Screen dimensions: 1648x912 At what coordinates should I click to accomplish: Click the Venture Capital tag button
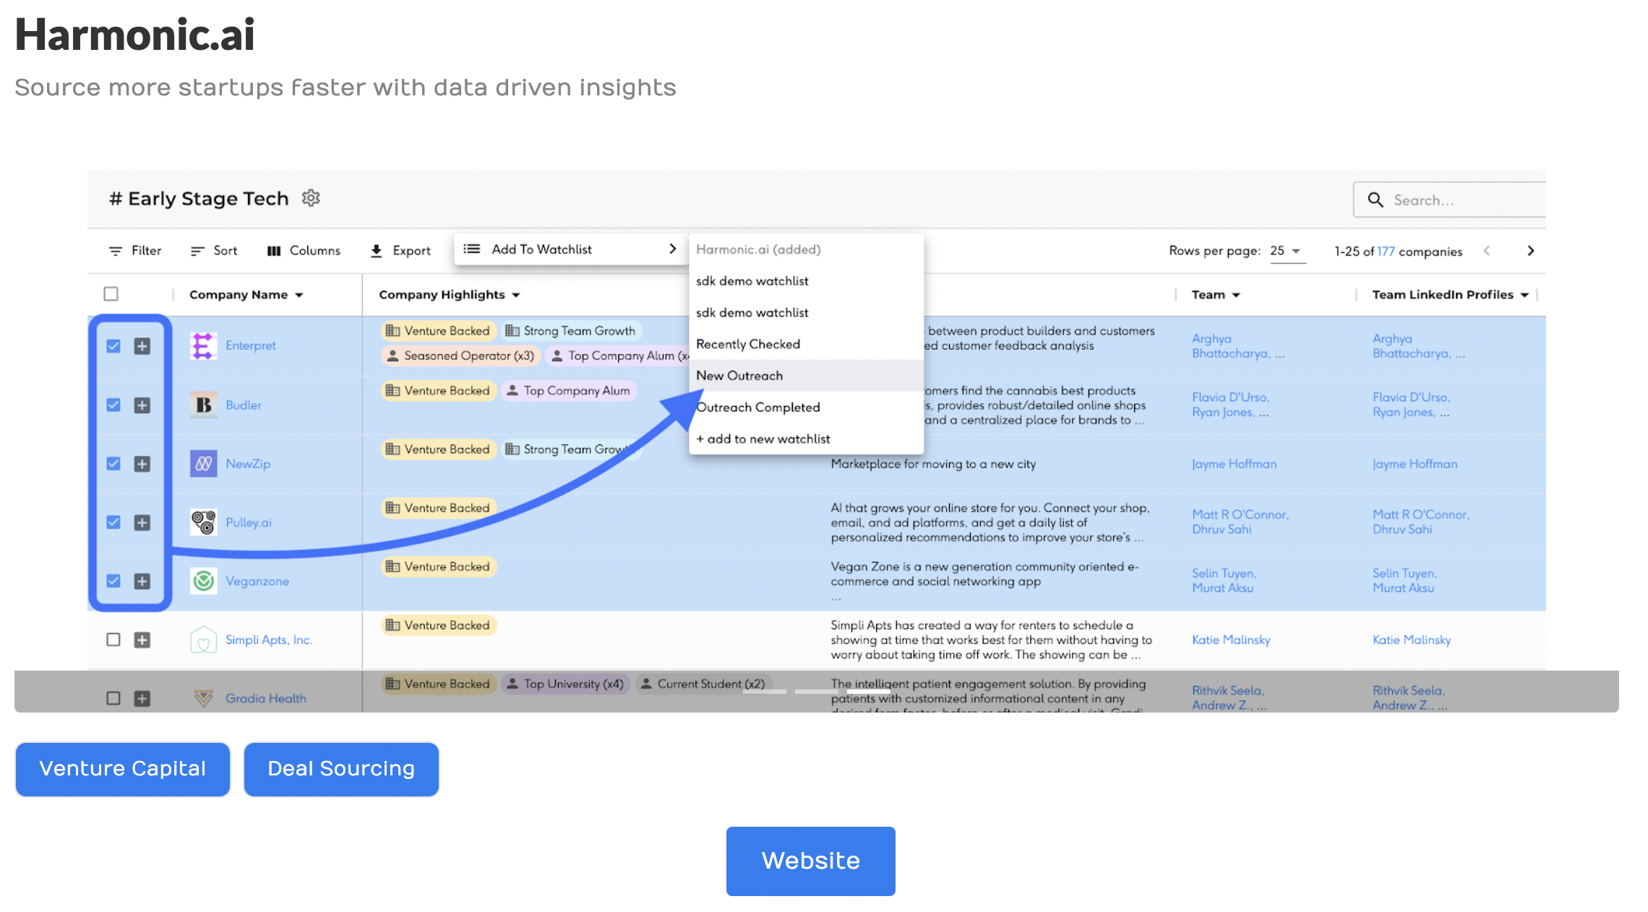(x=123, y=770)
